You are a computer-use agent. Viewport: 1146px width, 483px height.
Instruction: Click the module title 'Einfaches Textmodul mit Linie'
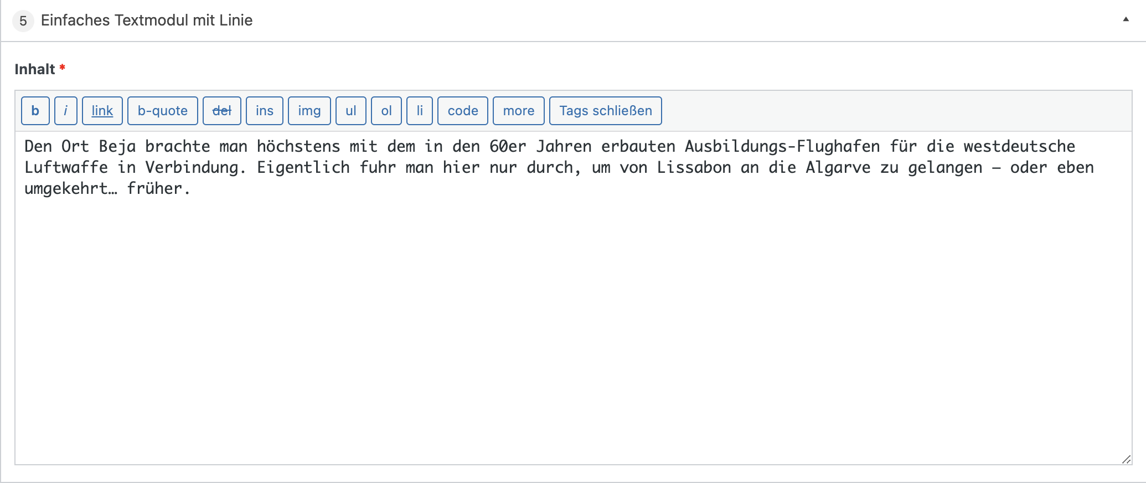tap(147, 20)
